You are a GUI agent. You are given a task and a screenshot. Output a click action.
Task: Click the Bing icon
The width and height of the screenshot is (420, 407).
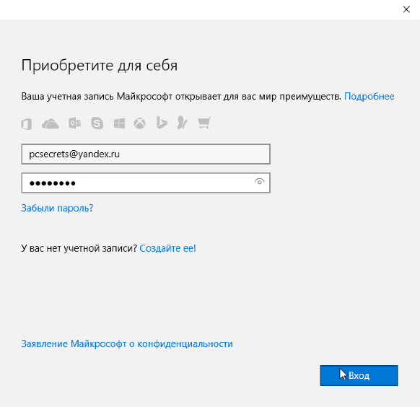tap(162, 123)
